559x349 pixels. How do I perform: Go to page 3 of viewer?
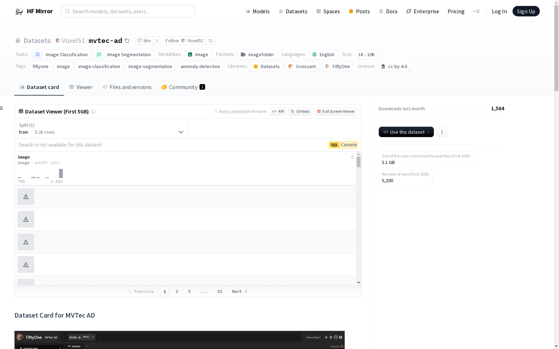(189, 291)
